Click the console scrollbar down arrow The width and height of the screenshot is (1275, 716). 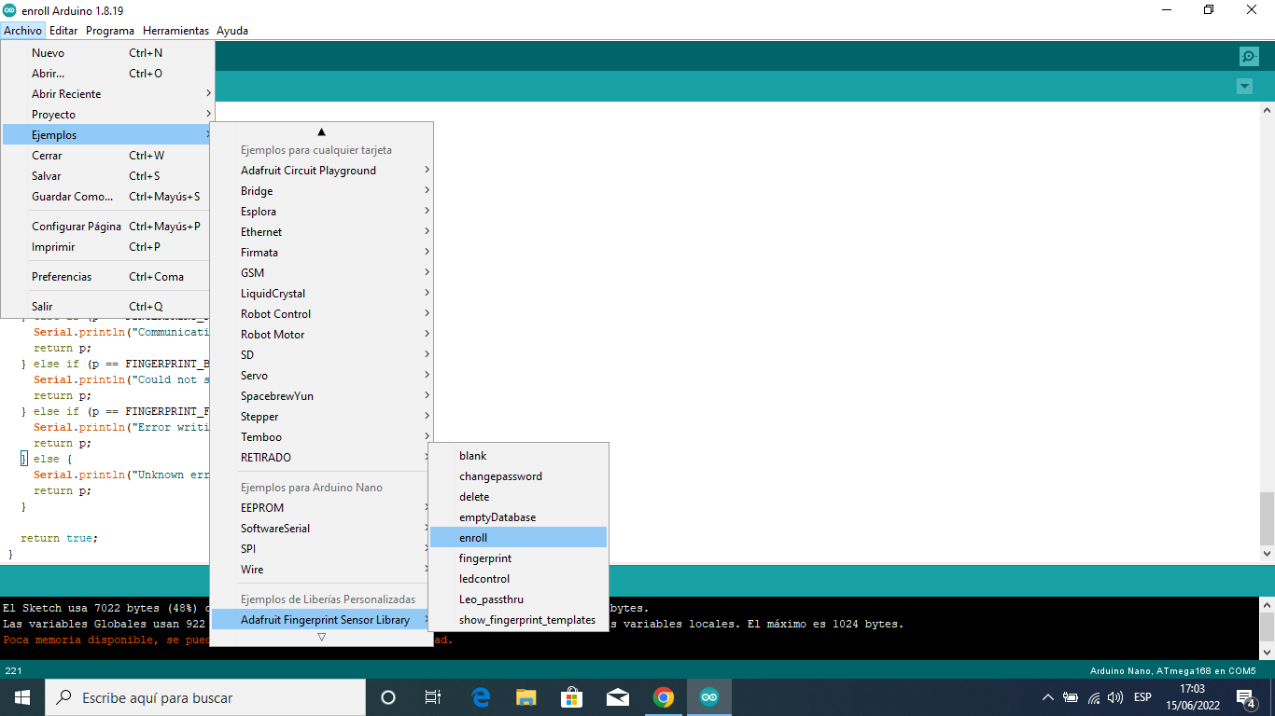[x=1267, y=651]
